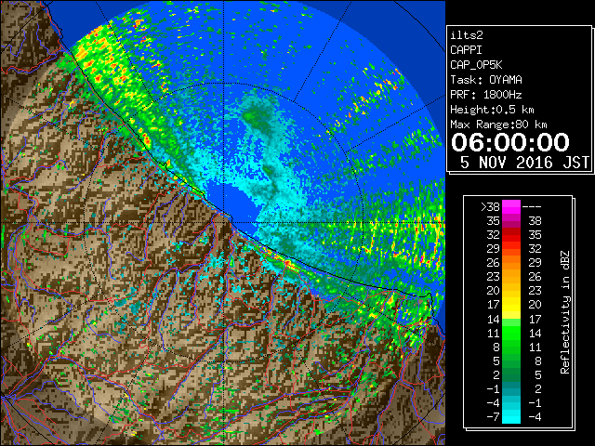Pick the cyan swatch beside '-7'
This screenshot has width=595, height=446.
click(511, 416)
